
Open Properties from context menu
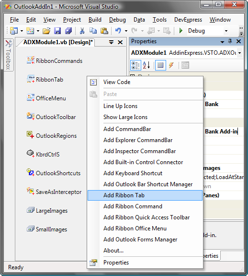[145, 263]
